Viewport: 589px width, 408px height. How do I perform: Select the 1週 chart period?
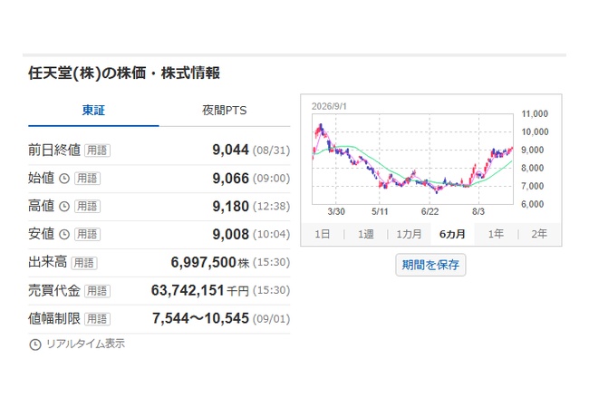(x=365, y=234)
